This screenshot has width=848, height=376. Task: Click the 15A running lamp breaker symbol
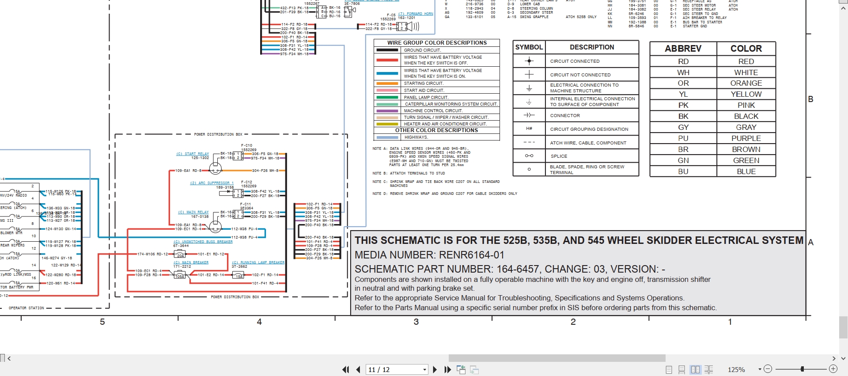coord(238,275)
